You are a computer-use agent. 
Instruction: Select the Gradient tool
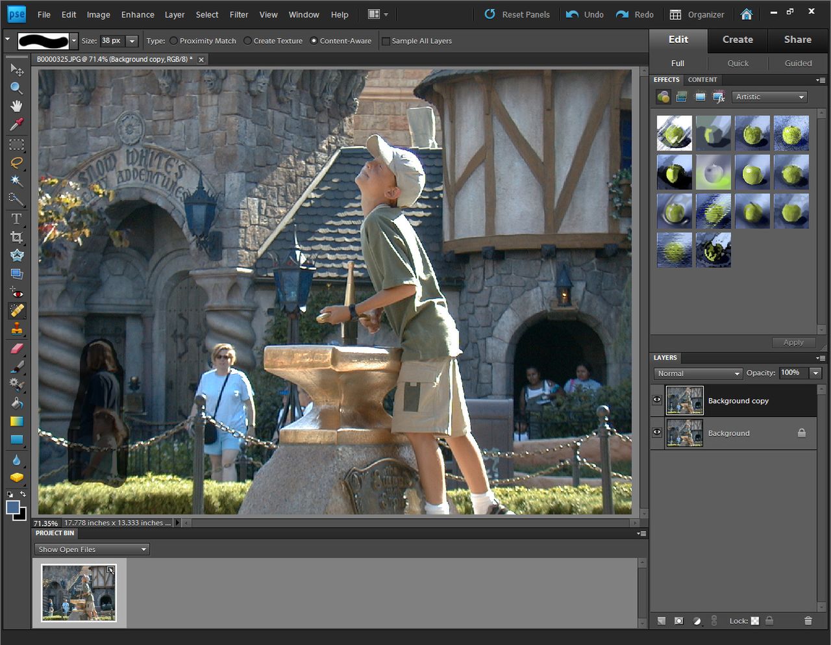17,421
